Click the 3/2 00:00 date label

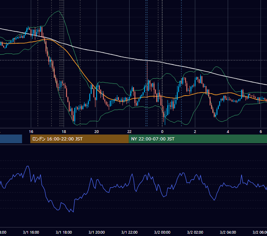162,232
